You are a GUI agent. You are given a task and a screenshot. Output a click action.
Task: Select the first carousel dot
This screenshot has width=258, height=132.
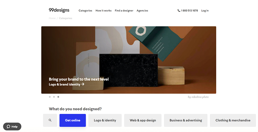coord(50,97)
